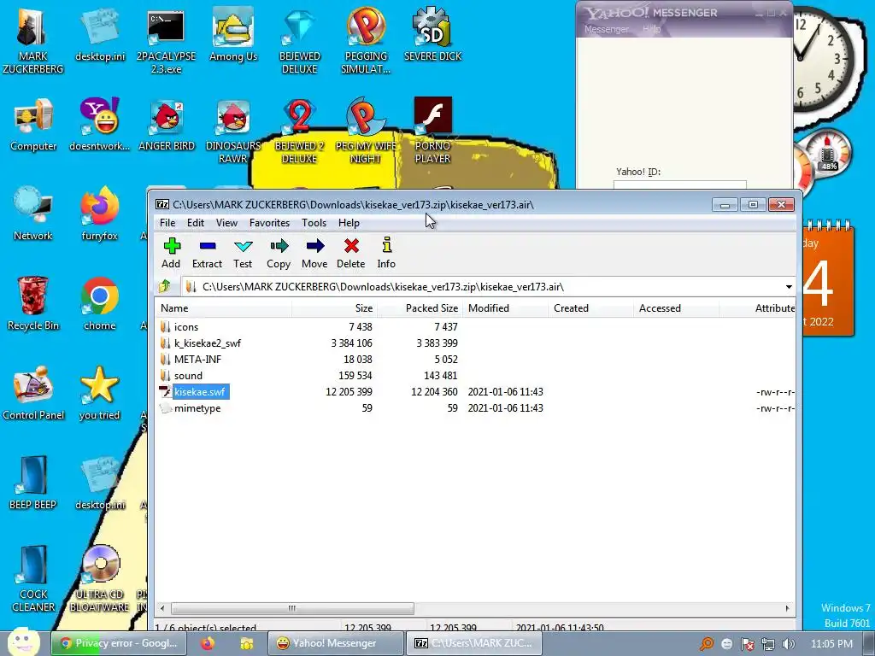Sort by the Name column header
875x656 pixels.
click(223, 307)
